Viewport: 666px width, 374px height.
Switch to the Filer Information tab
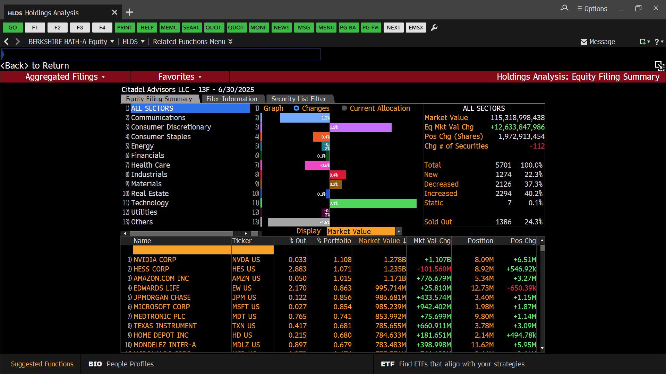(x=231, y=99)
